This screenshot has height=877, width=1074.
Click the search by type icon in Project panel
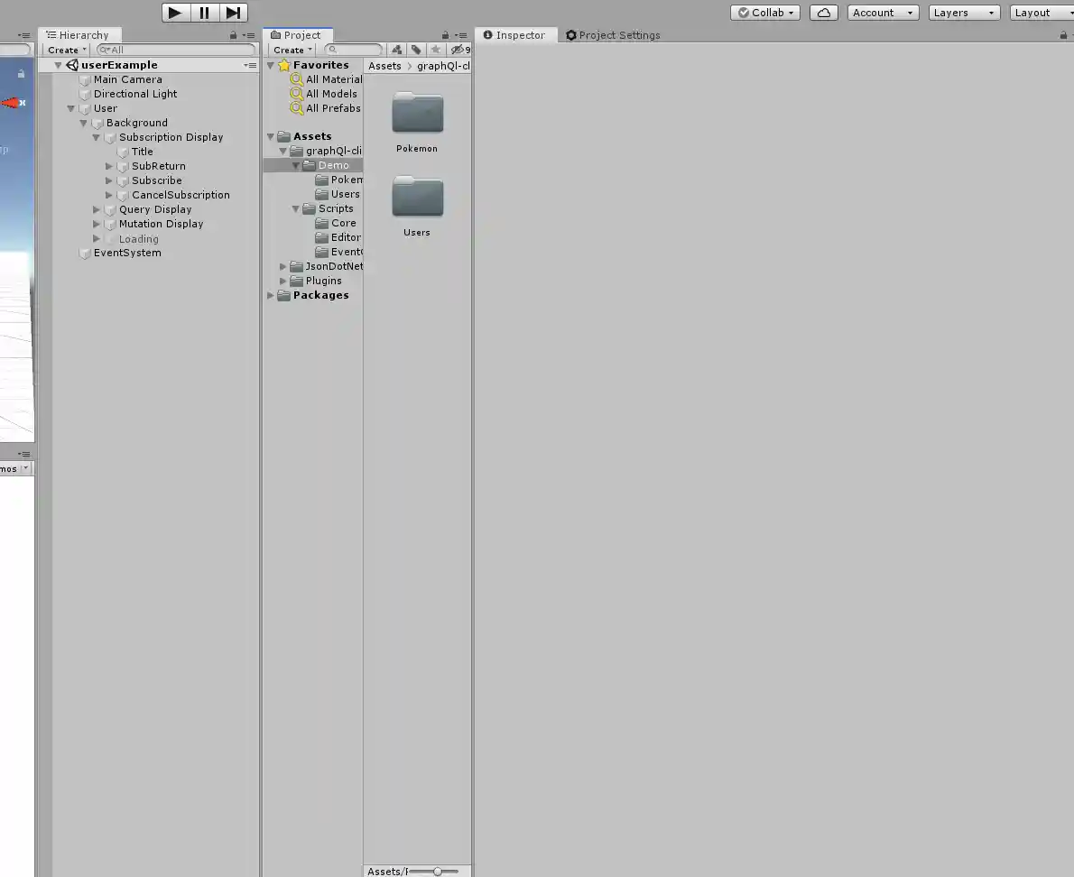point(397,50)
